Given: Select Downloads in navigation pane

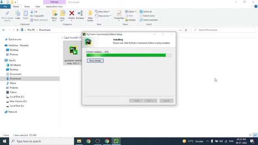Looking at the screenshot, I should click(x=15, y=79).
